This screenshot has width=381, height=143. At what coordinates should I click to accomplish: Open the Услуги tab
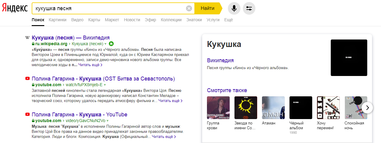[213, 20]
